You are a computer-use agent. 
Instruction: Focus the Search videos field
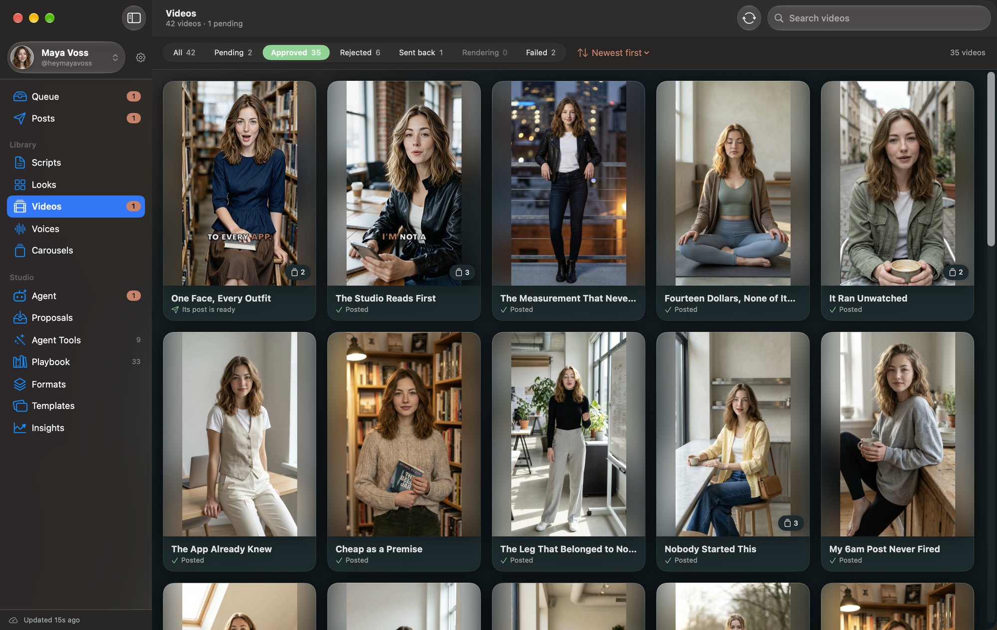[879, 18]
